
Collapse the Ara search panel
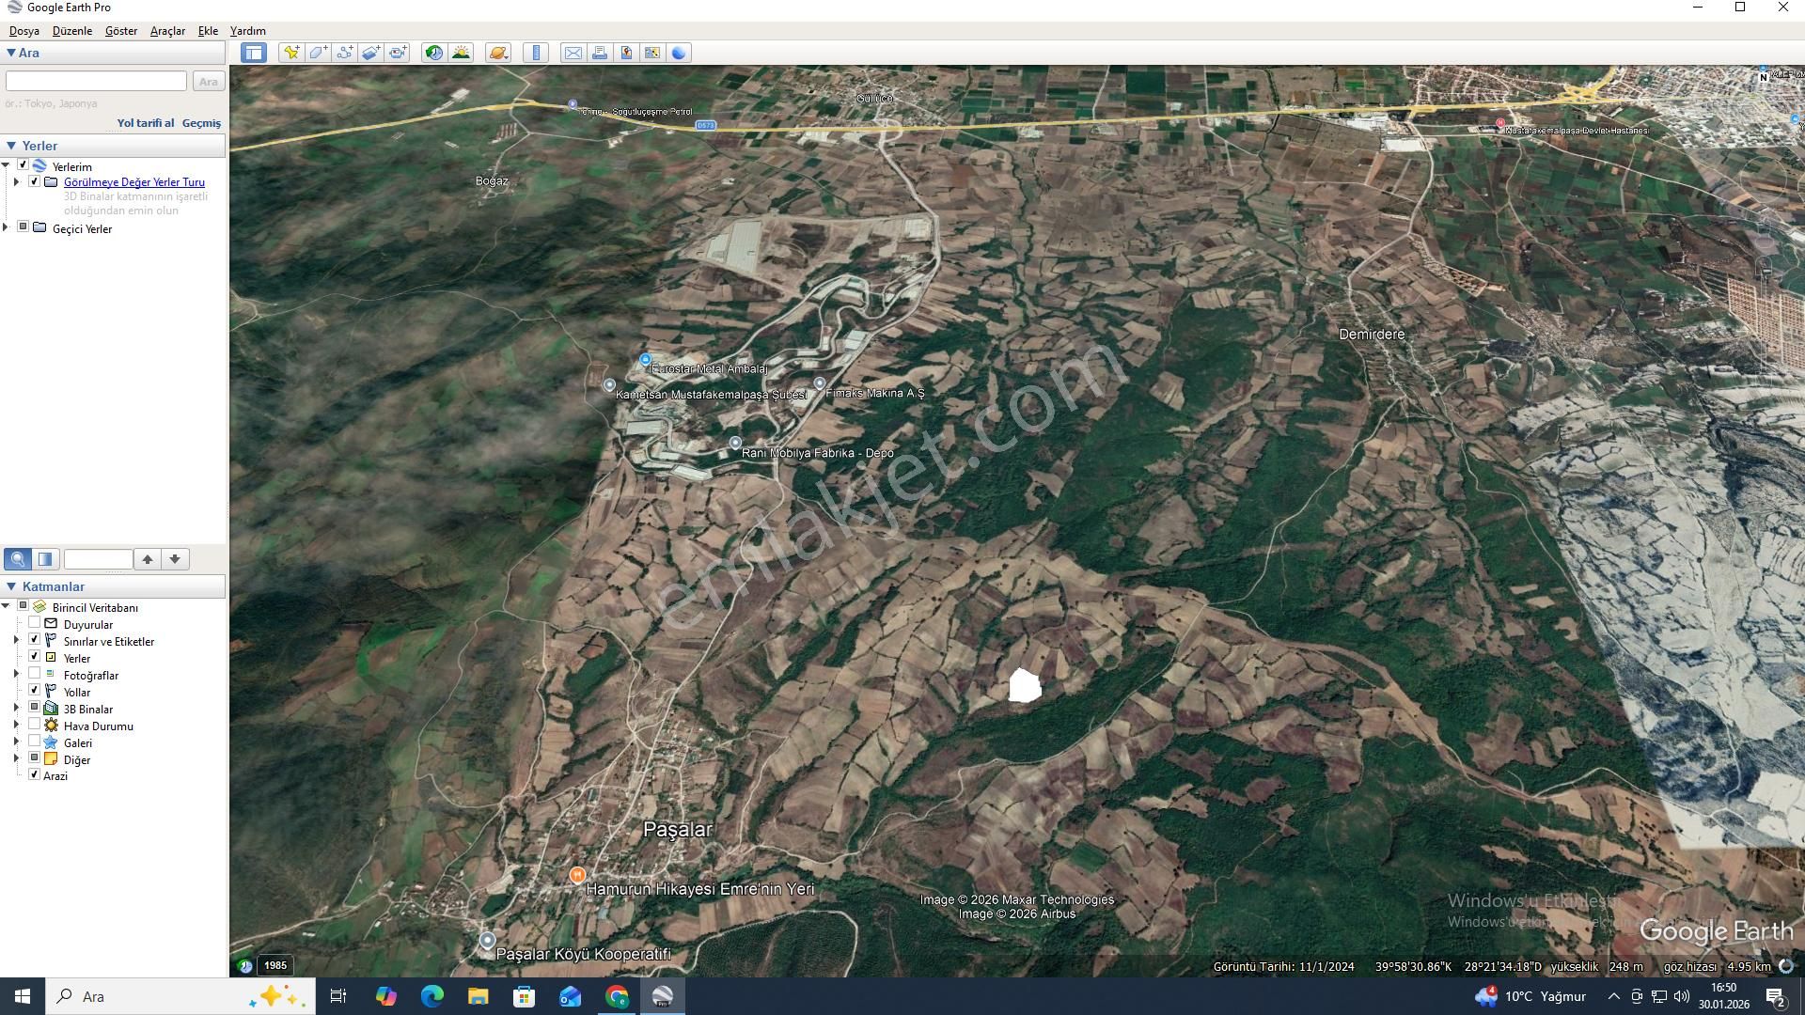point(10,53)
